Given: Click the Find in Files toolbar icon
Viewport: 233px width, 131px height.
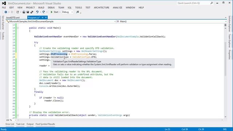Looking at the screenshot, I should click(78, 12).
